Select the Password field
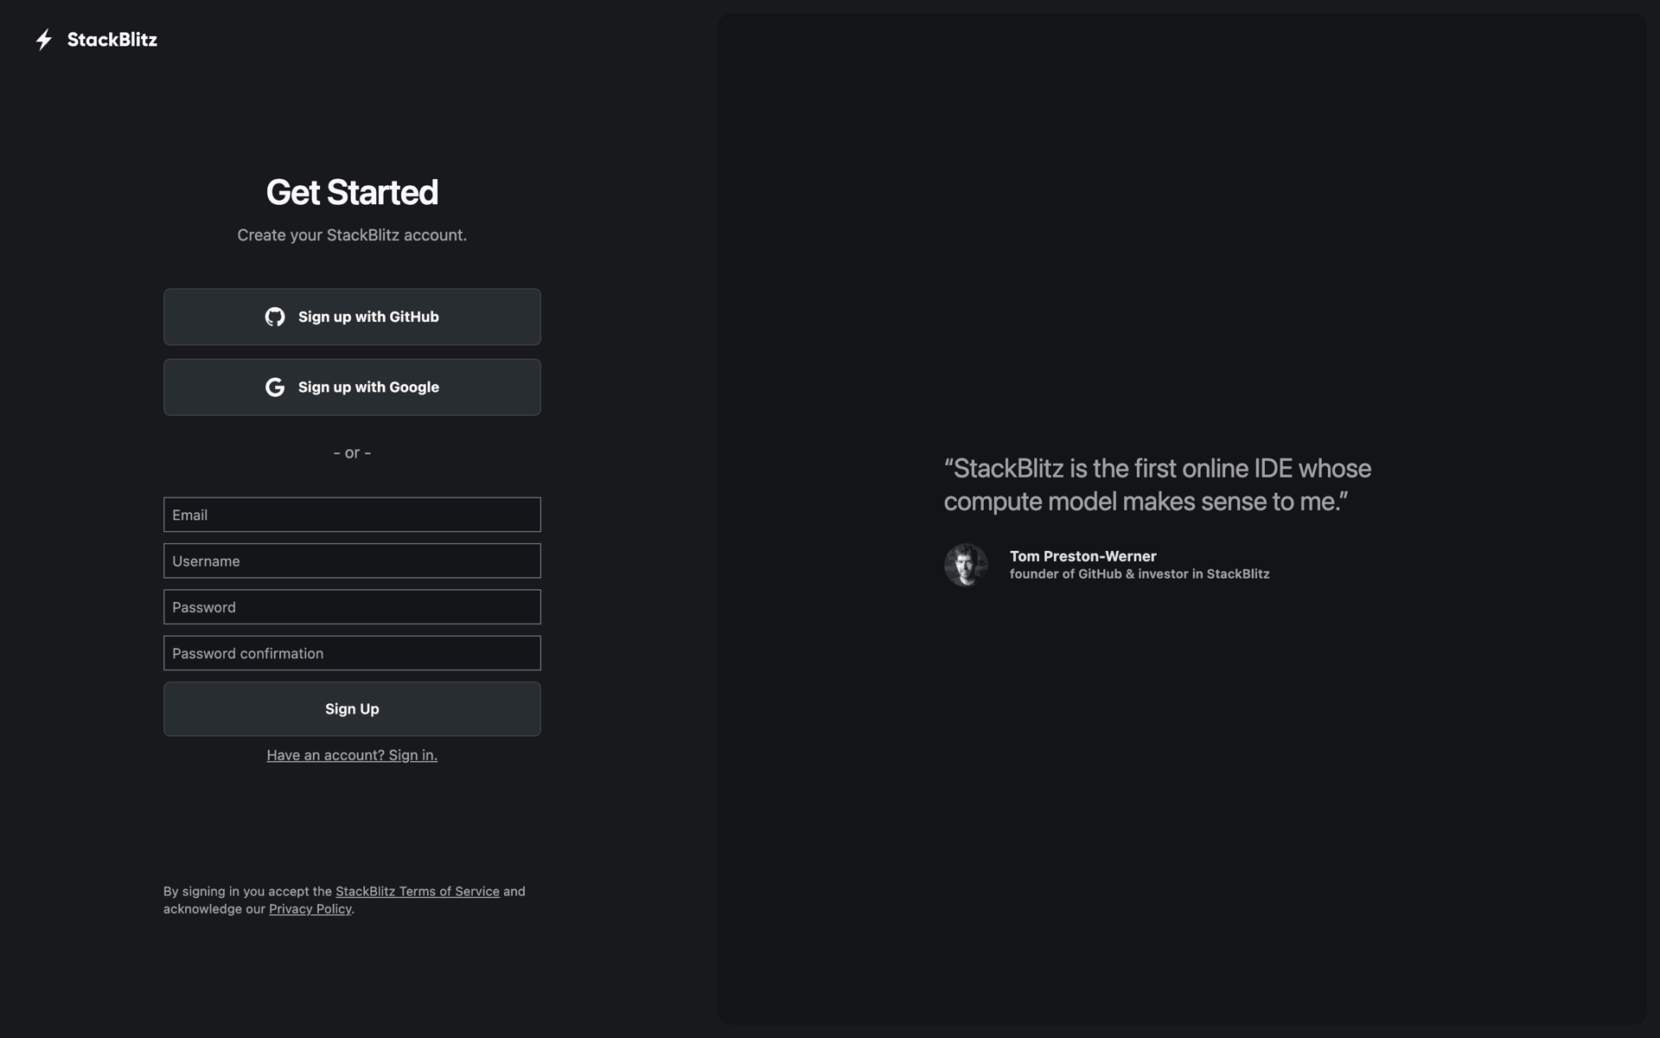 (x=352, y=607)
